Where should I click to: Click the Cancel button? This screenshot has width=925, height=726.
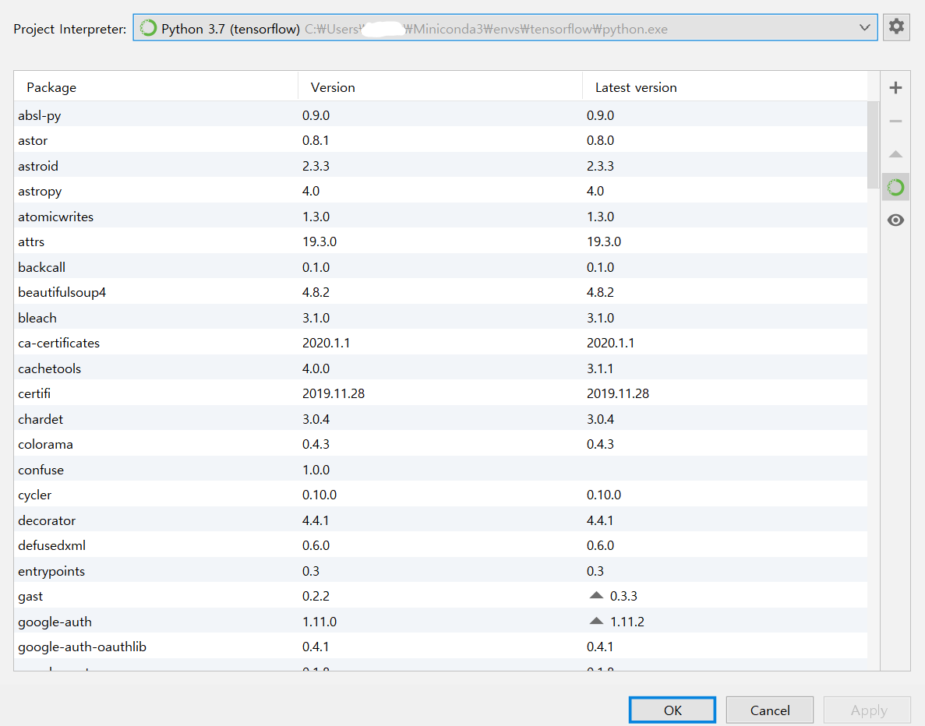pyautogui.click(x=770, y=710)
